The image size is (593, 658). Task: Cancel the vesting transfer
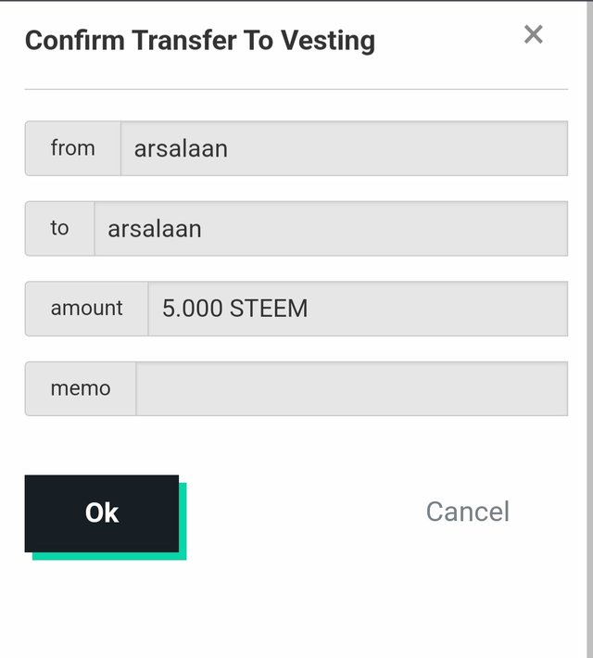pos(468,512)
